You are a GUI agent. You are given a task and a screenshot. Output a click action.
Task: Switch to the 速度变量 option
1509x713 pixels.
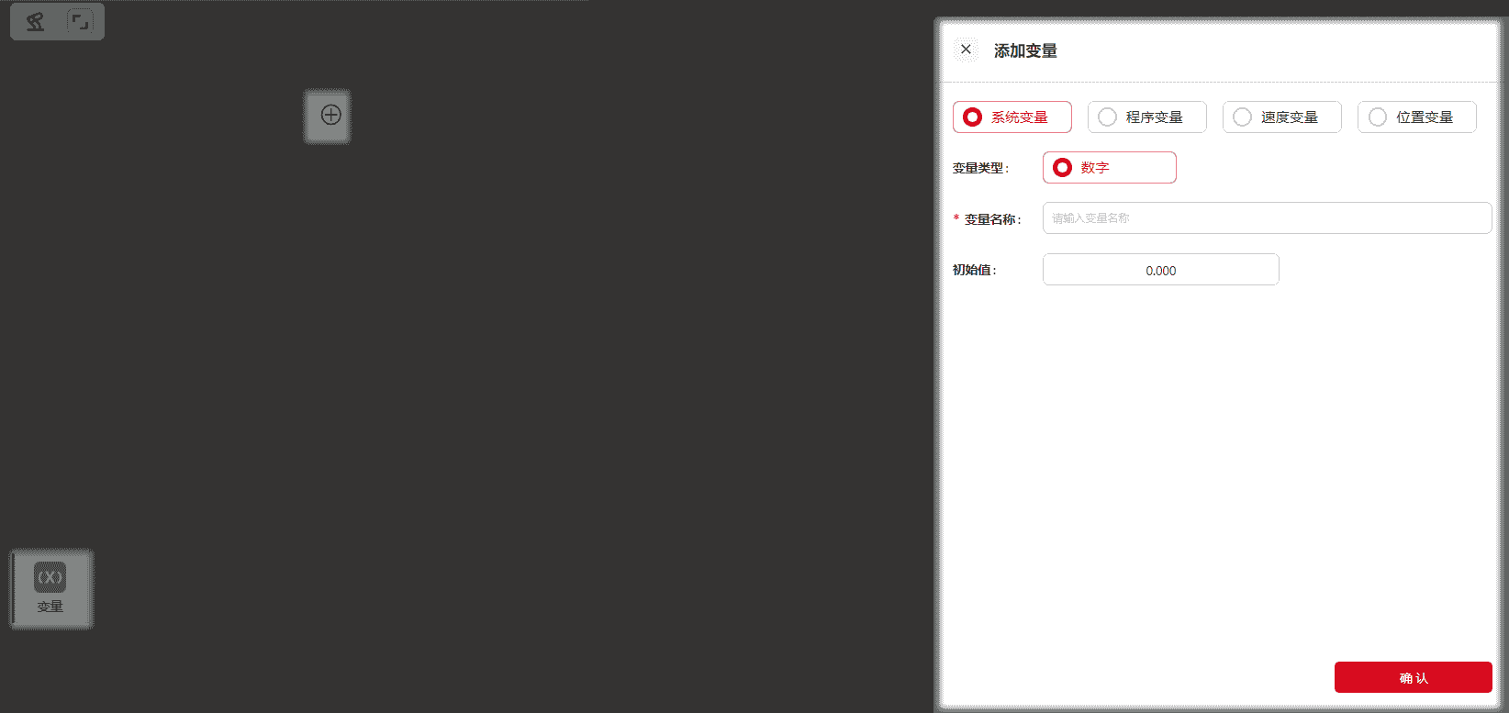tap(1281, 117)
